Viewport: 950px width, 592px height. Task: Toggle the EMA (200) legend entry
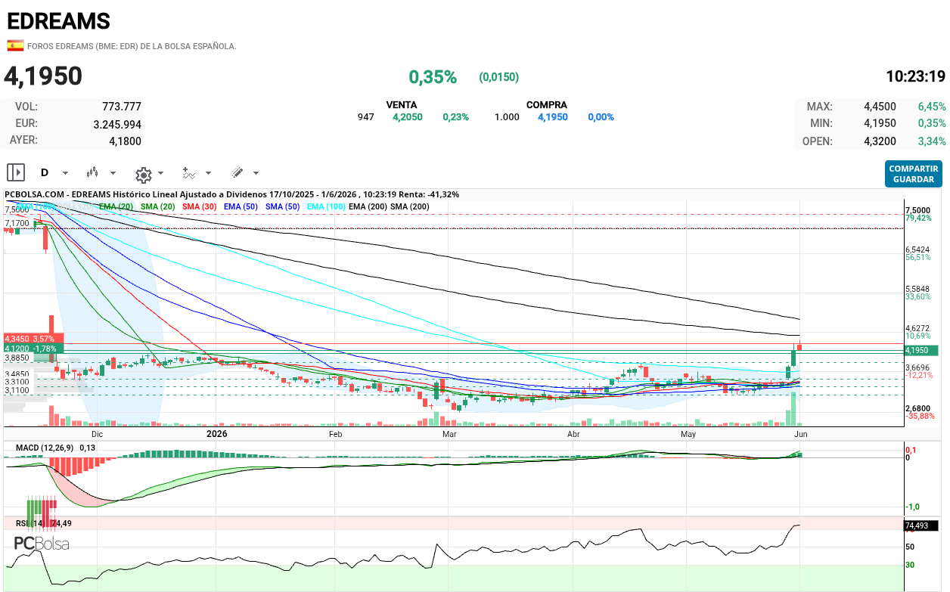pos(368,206)
